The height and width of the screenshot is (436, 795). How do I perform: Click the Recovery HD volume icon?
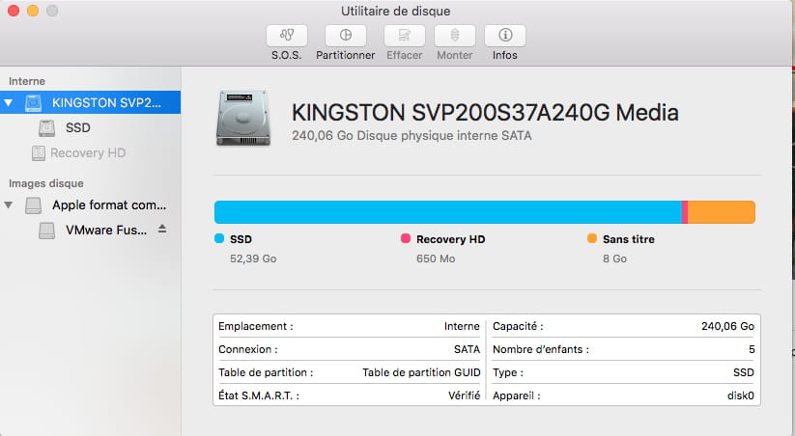click(39, 153)
